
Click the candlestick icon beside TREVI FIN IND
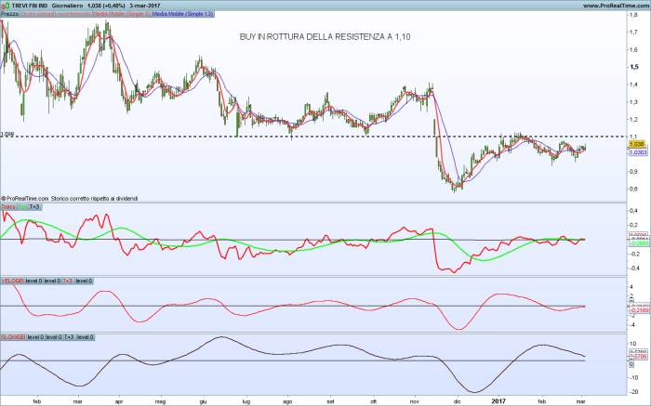click(x=6, y=6)
